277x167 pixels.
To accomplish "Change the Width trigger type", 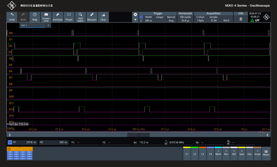I will click(x=148, y=17).
